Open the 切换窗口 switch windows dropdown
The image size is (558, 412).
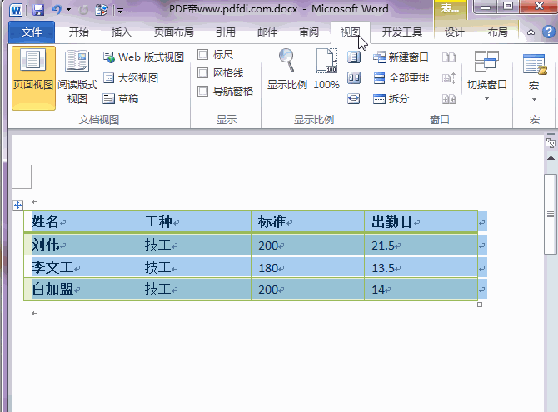(487, 77)
